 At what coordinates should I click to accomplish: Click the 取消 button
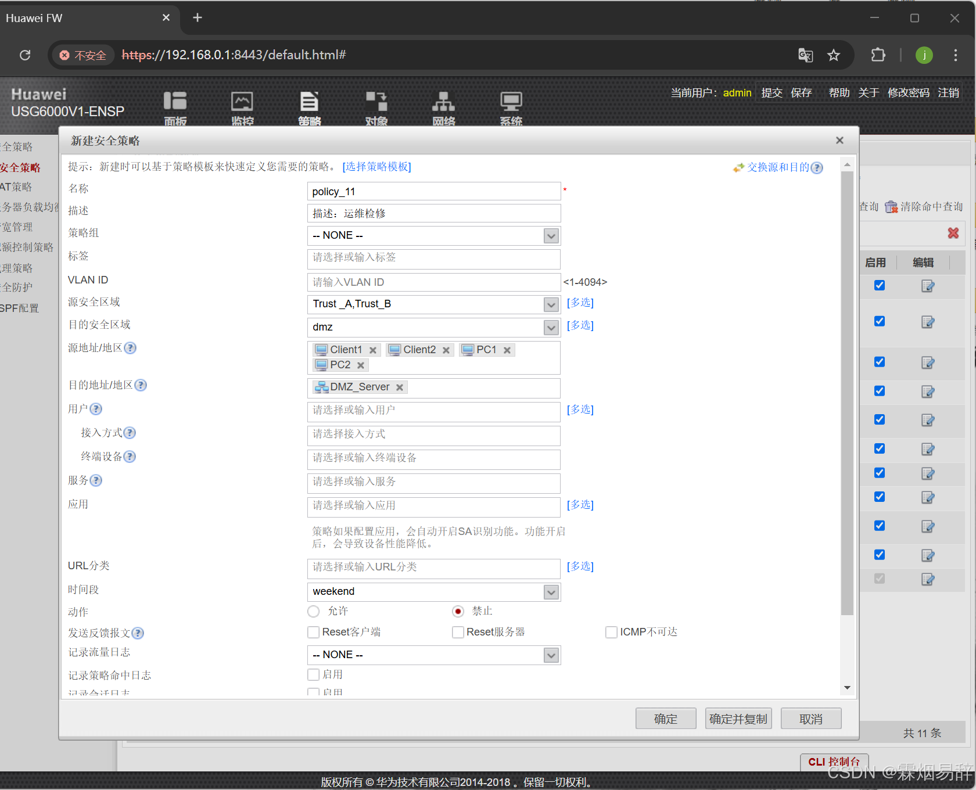coord(811,719)
